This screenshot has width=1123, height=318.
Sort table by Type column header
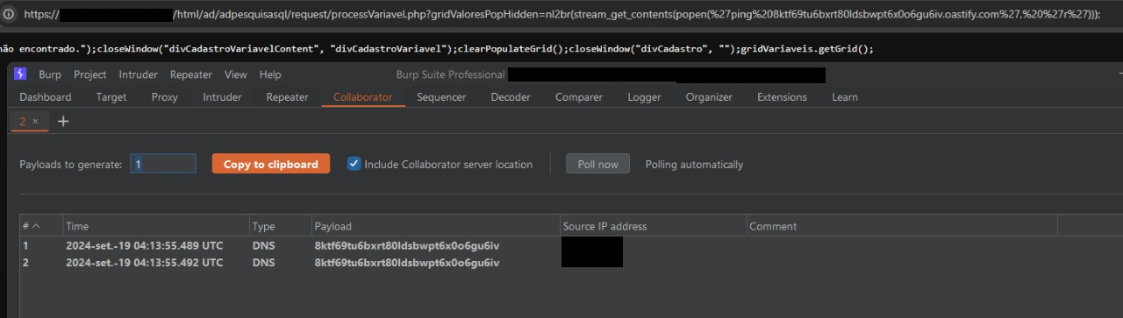pyautogui.click(x=280, y=226)
